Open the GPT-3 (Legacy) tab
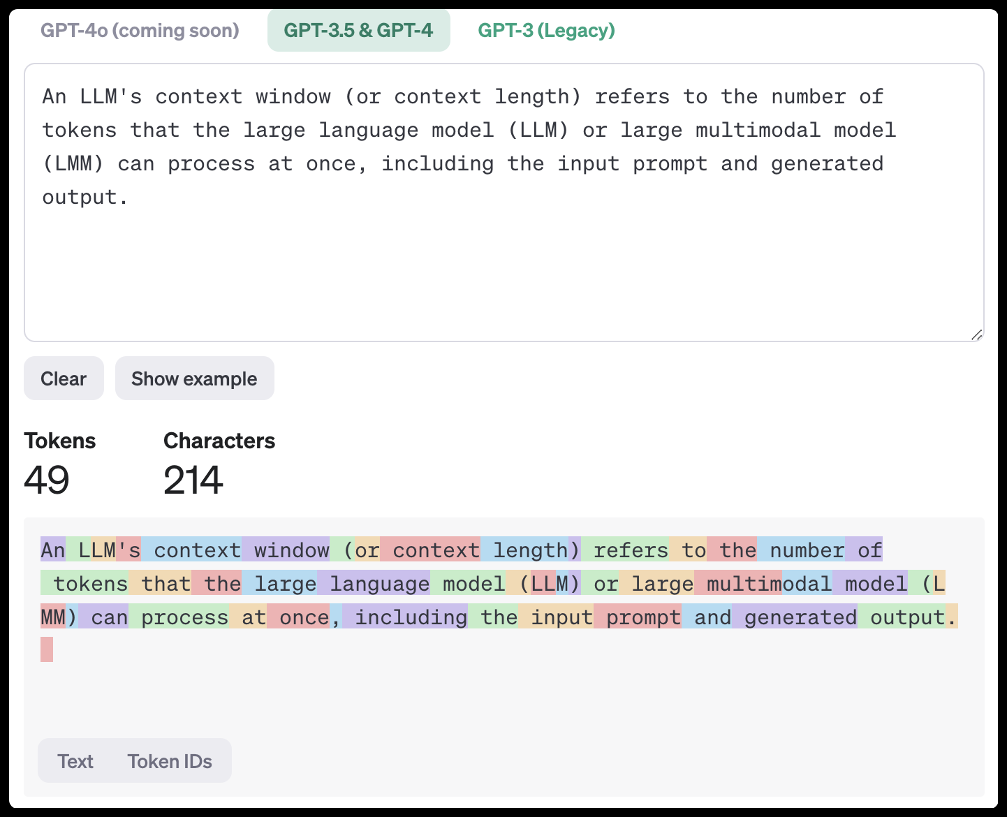This screenshot has width=1007, height=817. pyautogui.click(x=546, y=31)
